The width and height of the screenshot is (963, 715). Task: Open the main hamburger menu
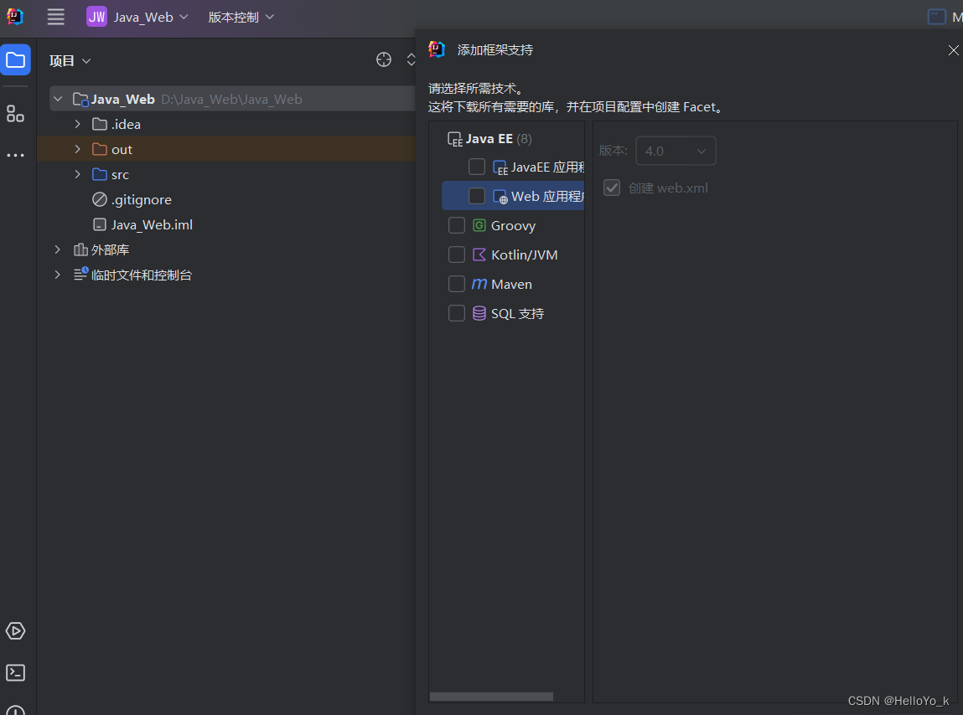[56, 17]
